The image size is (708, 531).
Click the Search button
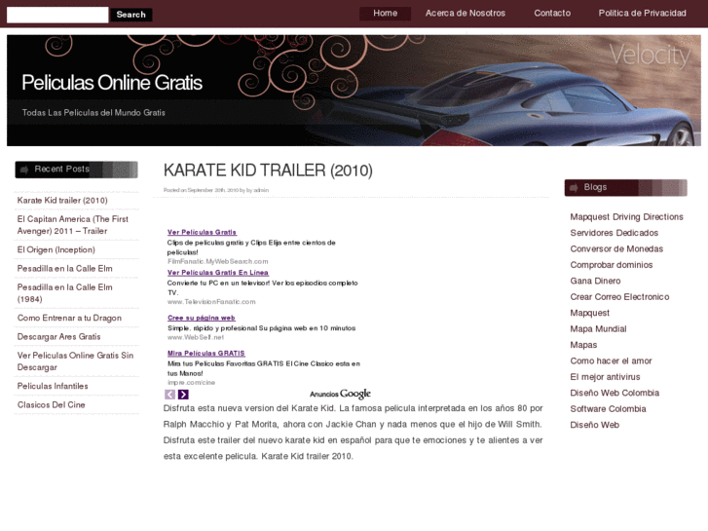pos(131,15)
